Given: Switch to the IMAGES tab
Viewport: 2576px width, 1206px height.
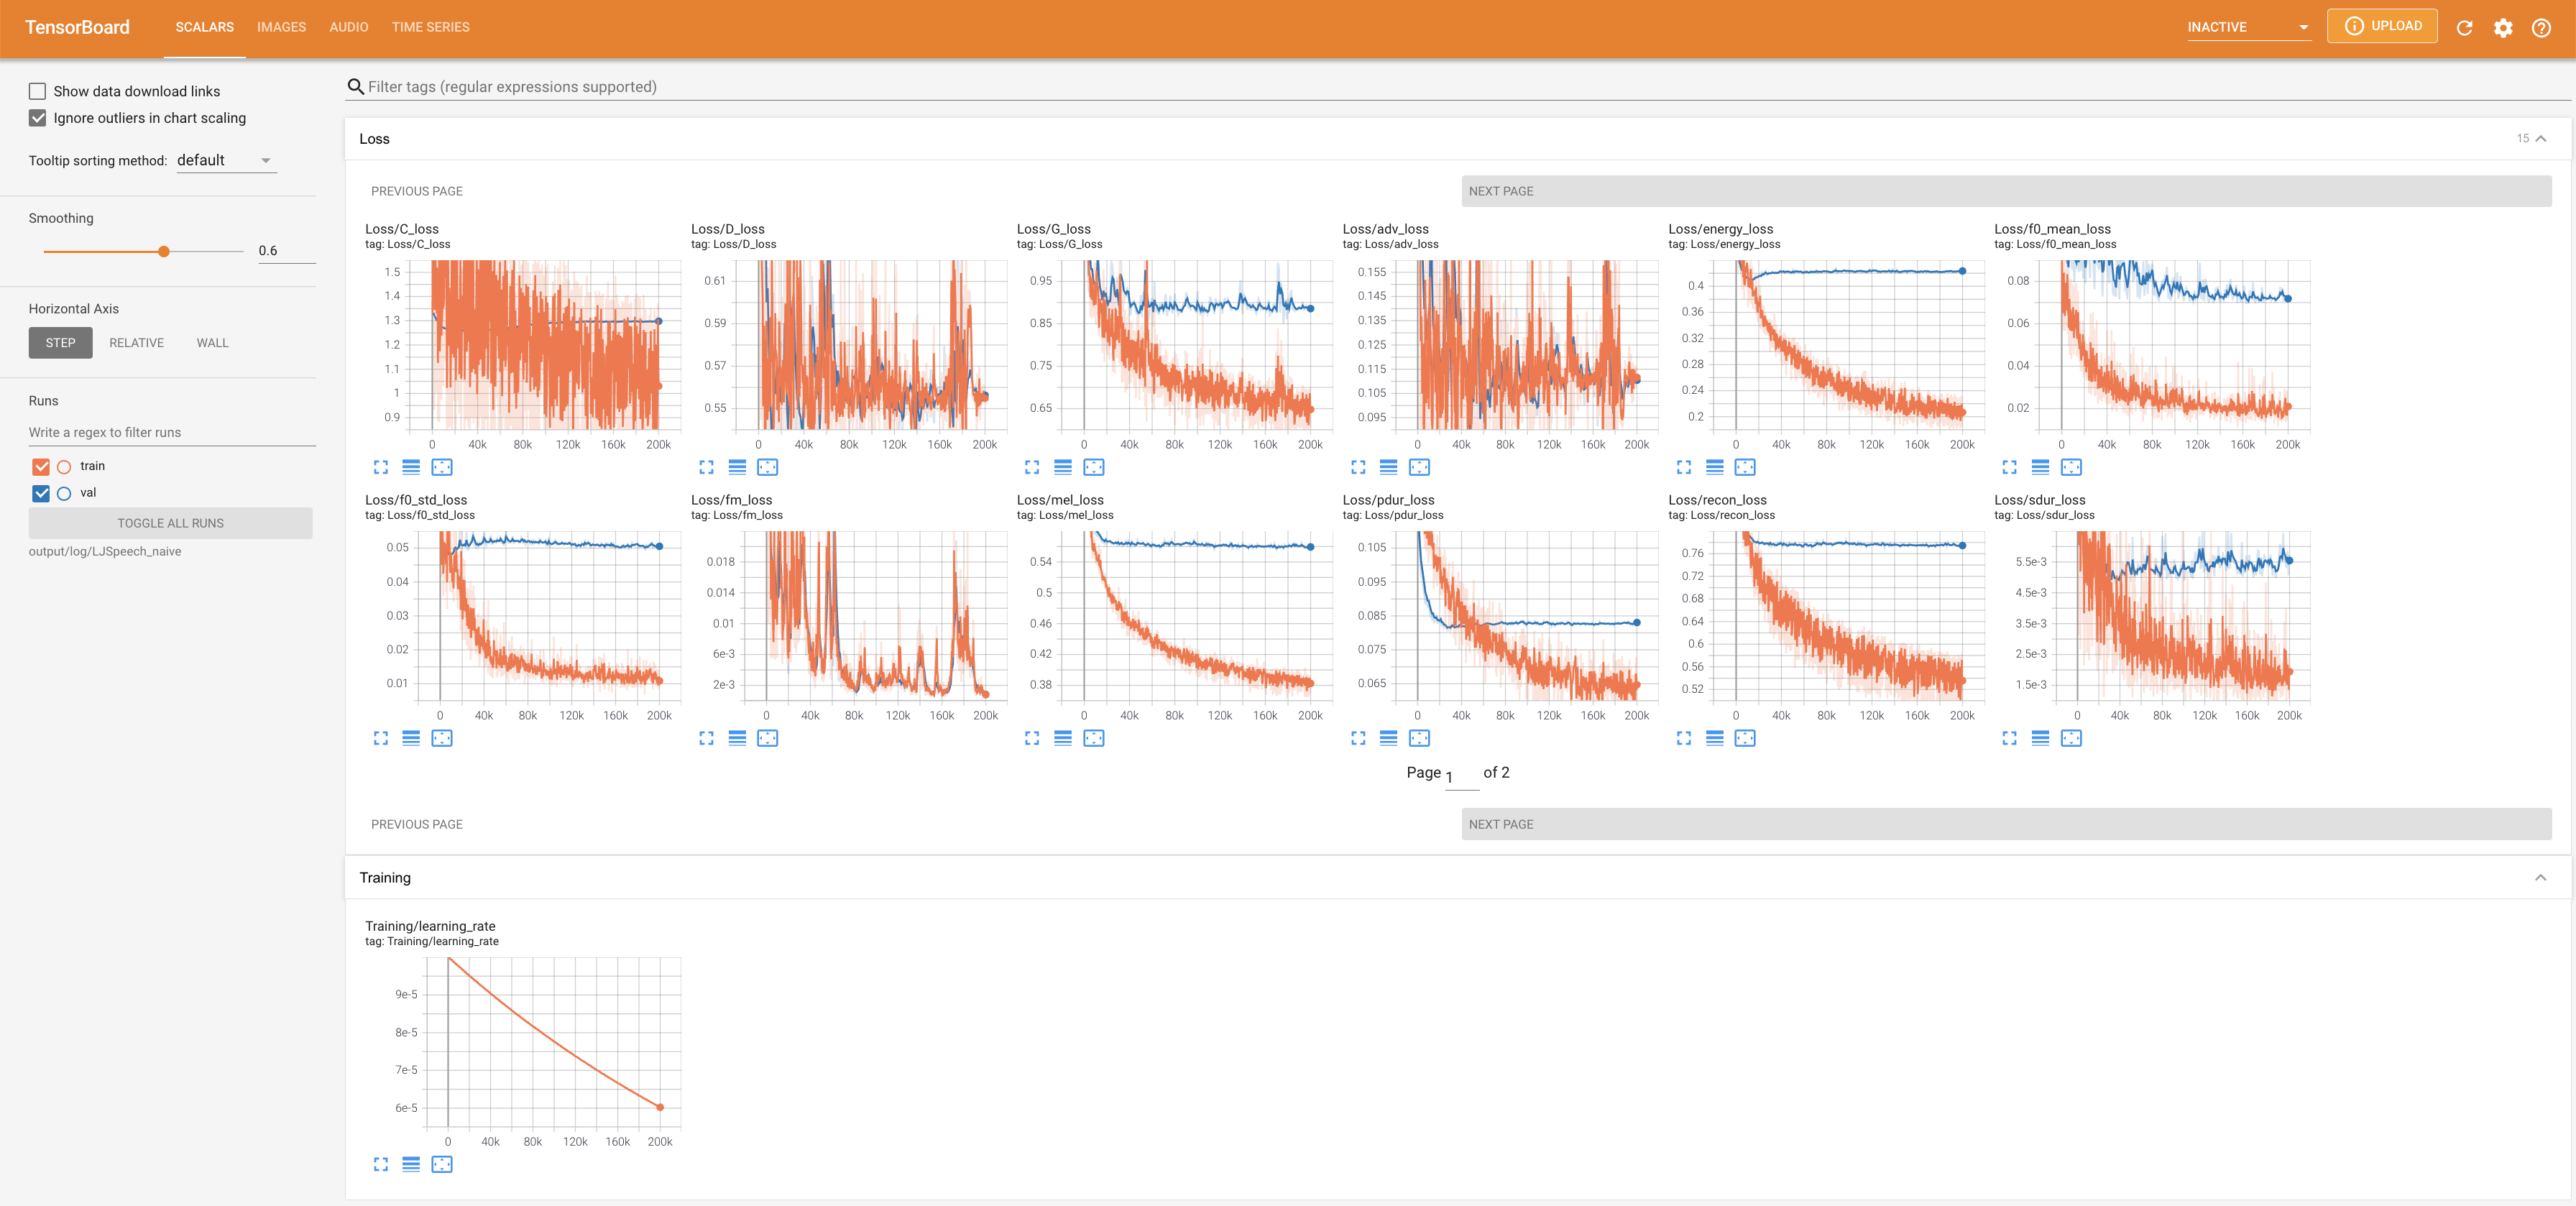Looking at the screenshot, I should [281, 27].
